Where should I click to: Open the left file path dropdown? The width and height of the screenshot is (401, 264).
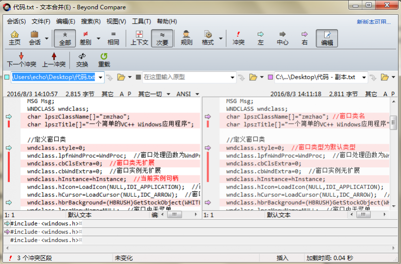pyautogui.click(x=100, y=77)
